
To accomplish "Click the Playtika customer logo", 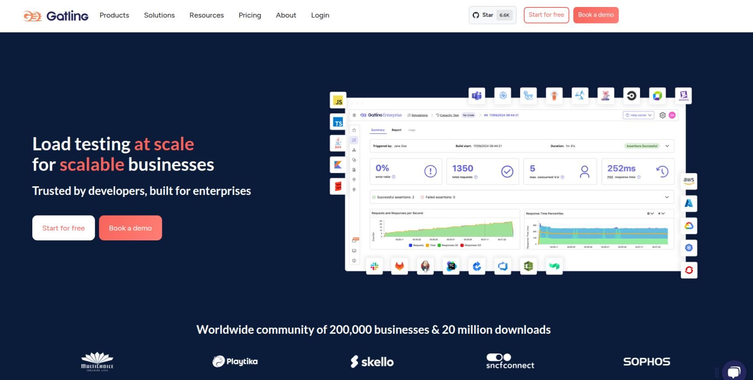I will [x=235, y=361].
